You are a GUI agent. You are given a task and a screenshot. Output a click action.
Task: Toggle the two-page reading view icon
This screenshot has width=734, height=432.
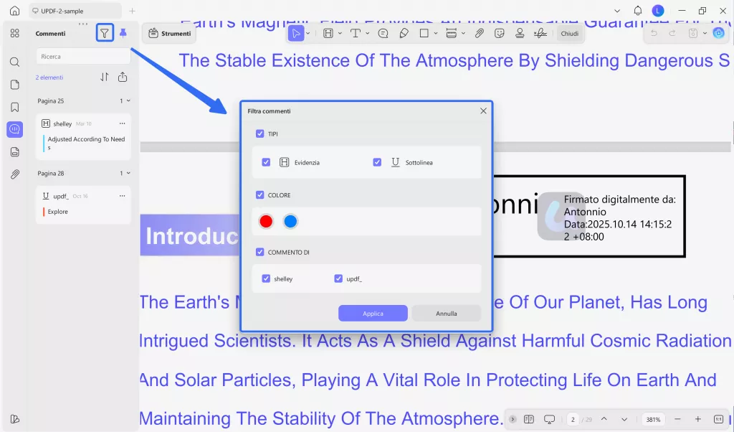coord(529,419)
